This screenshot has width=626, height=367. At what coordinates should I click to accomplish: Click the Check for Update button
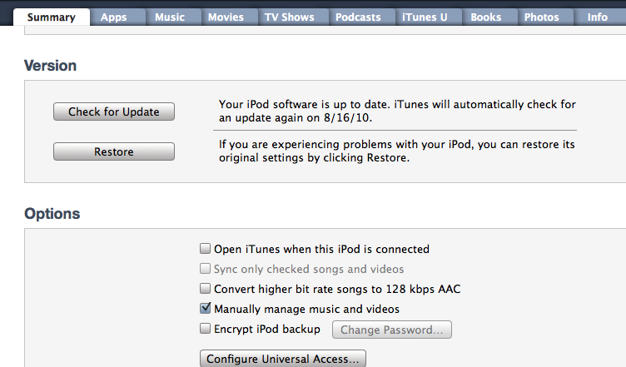coord(114,112)
